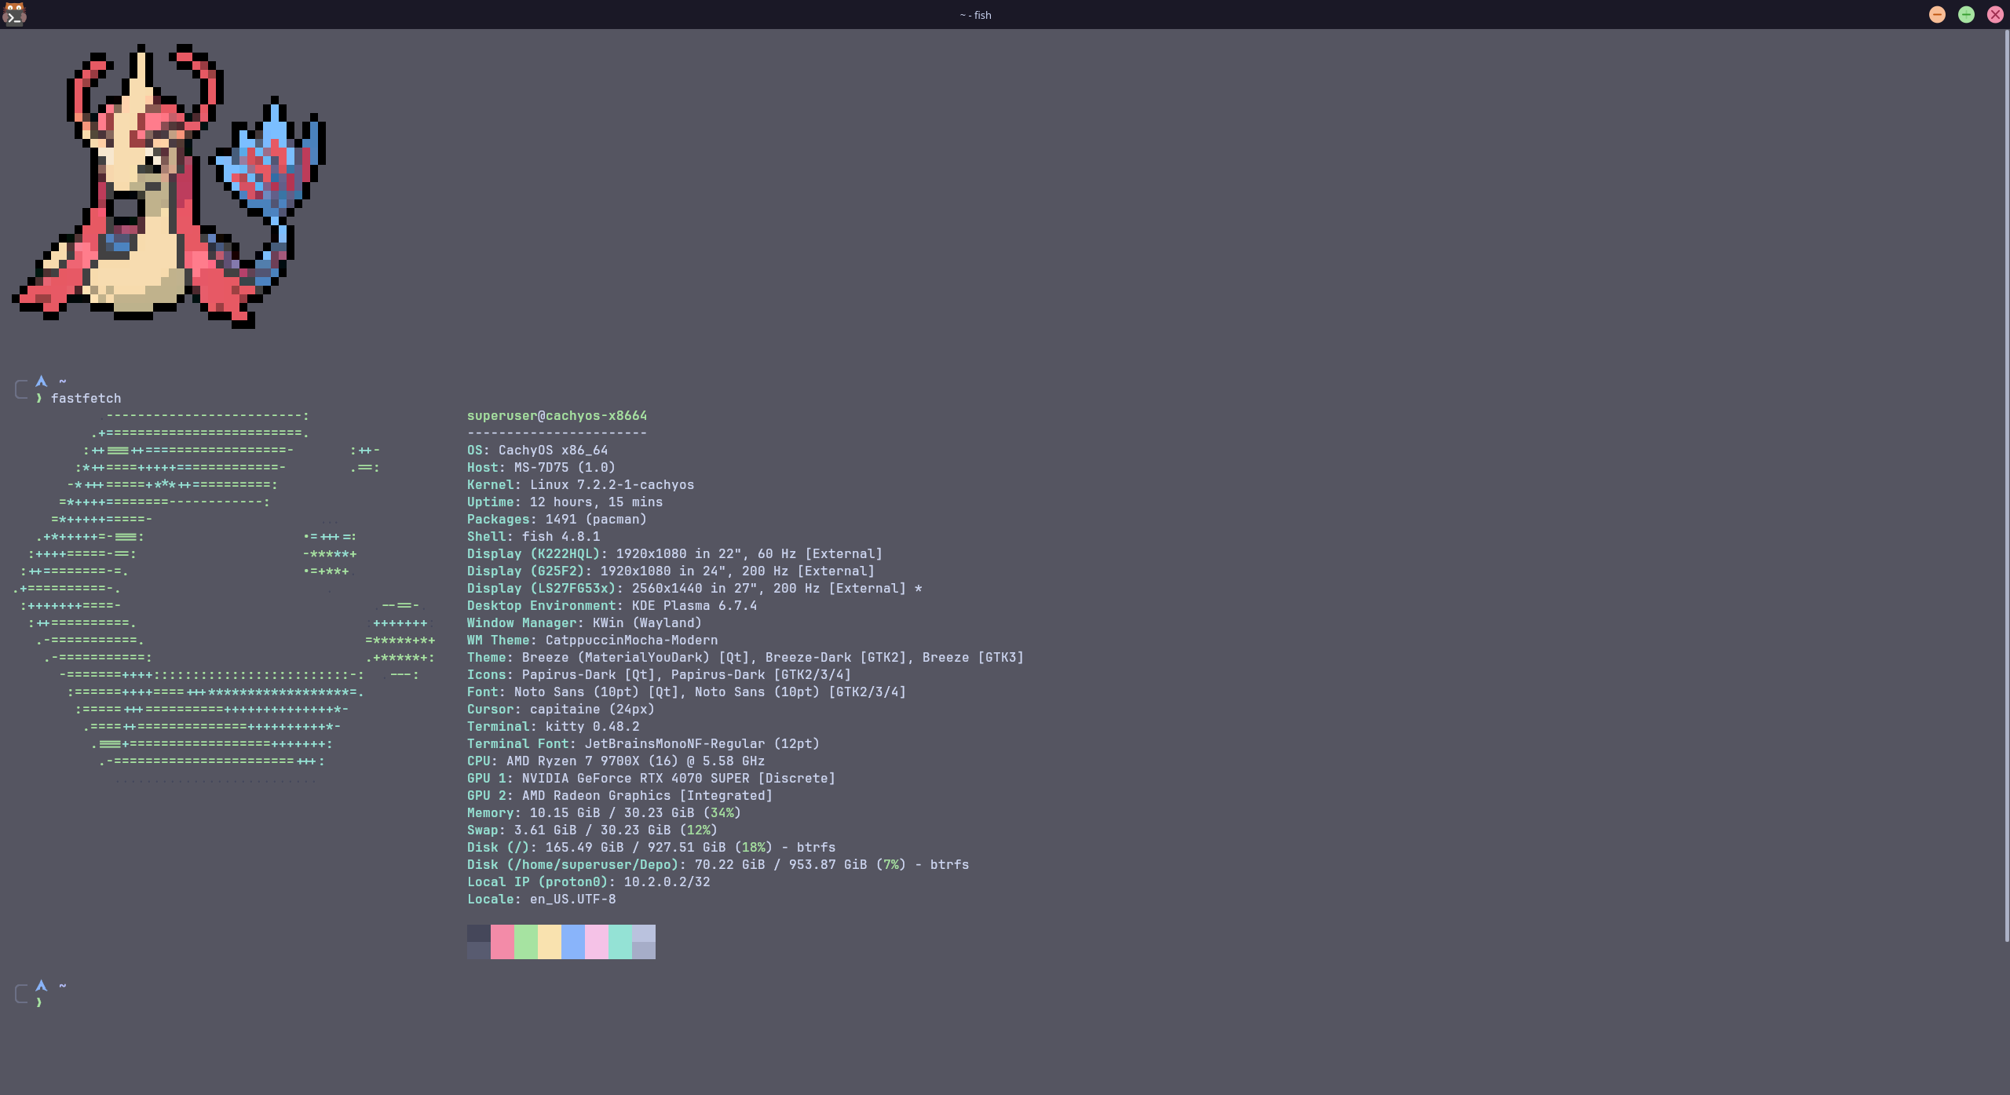
Task: Click the "Shell: fish 4.8.1" line
Action: tap(533, 536)
